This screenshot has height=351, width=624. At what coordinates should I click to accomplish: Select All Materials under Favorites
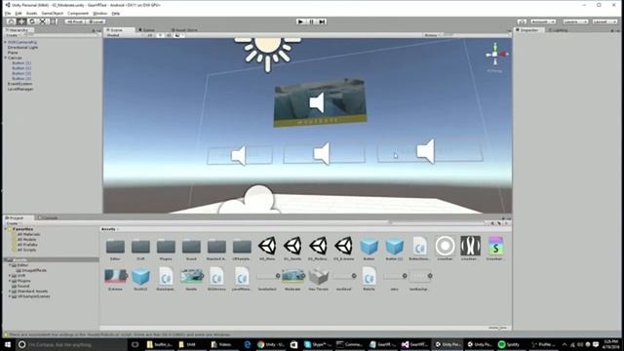click(28, 234)
